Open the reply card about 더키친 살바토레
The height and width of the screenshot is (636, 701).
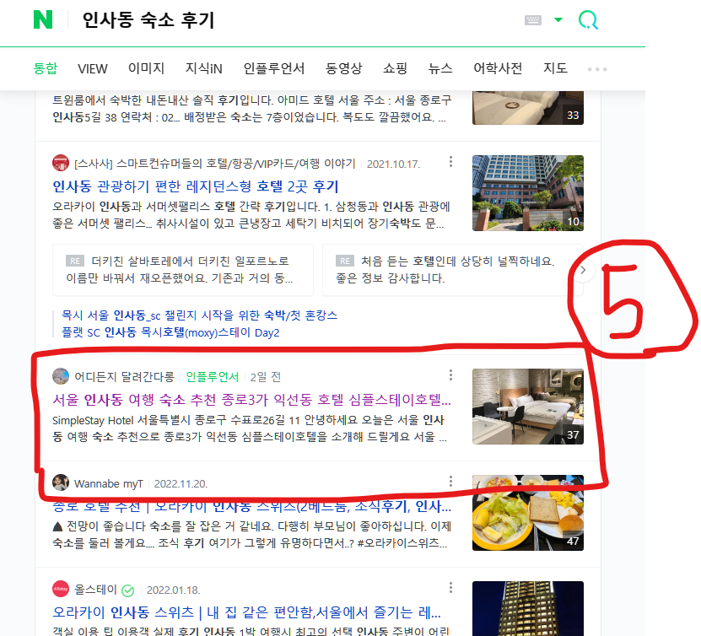point(183,270)
